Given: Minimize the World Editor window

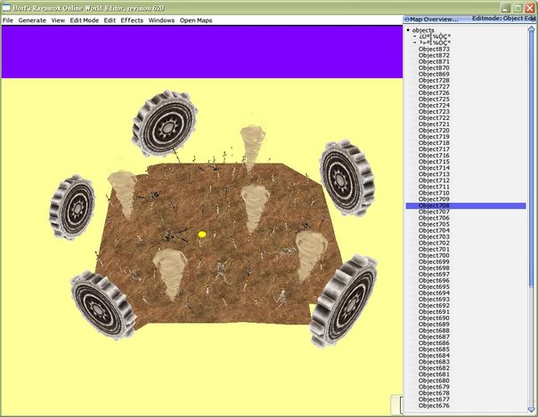Looking at the screenshot, I should point(505,7).
